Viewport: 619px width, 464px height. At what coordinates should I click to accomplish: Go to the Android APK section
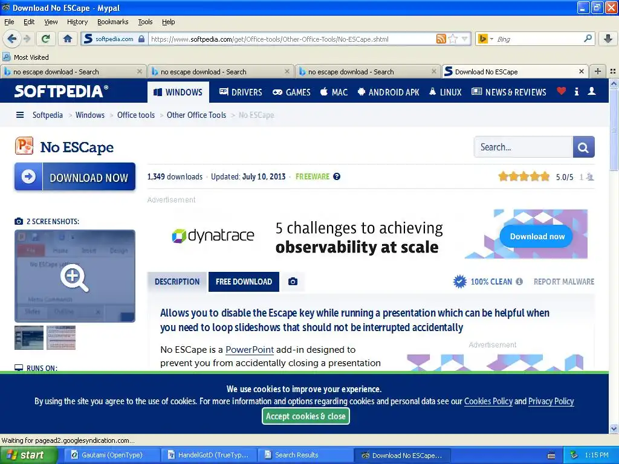click(389, 92)
